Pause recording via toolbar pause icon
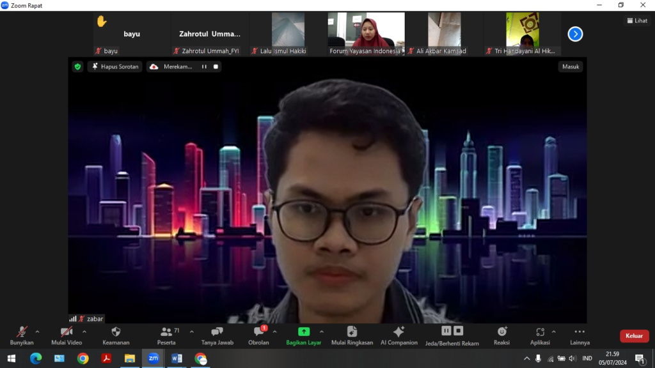655x368 pixels. (446, 331)
